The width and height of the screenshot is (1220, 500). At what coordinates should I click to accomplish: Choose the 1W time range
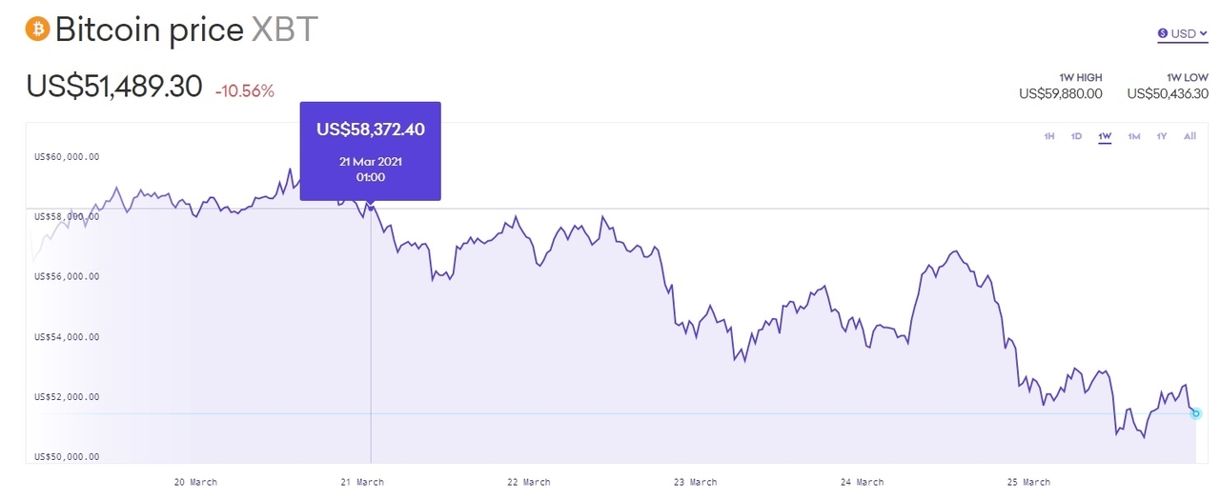(x=1105, y=136)
